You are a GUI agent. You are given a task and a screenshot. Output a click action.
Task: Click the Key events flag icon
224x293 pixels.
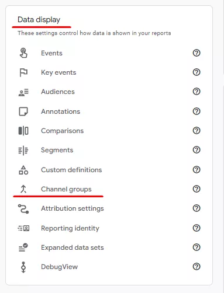coord(23,72)
